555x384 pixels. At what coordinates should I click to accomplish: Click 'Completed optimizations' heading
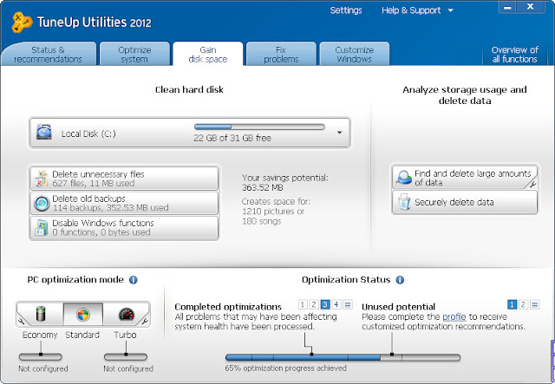[x=228, y=307]
